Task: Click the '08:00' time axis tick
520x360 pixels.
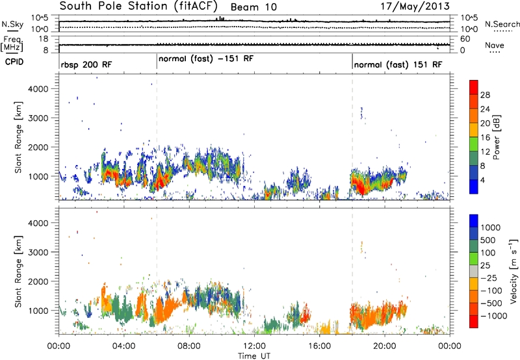Action: click(x=189, y=346)
